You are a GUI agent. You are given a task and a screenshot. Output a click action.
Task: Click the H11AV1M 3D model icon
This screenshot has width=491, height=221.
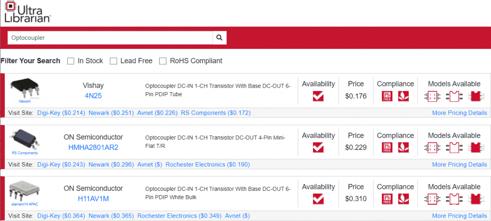click(475, 199)
